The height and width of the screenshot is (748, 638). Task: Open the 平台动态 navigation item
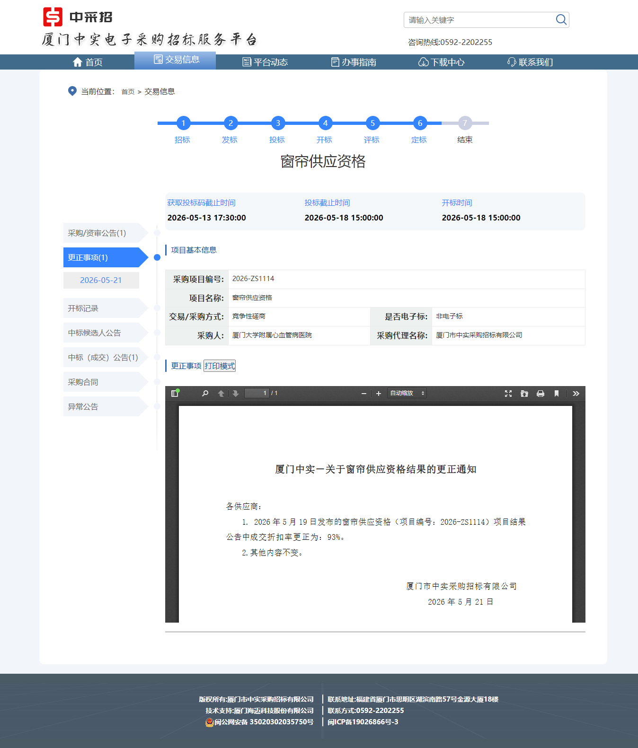(265, 62)
